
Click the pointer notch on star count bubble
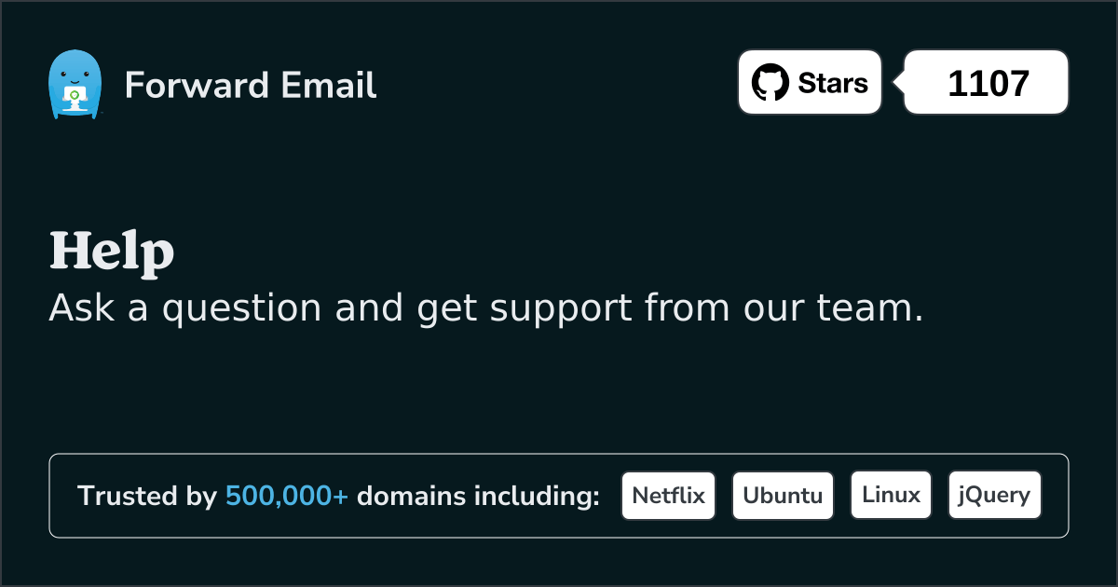coord(899,82)
